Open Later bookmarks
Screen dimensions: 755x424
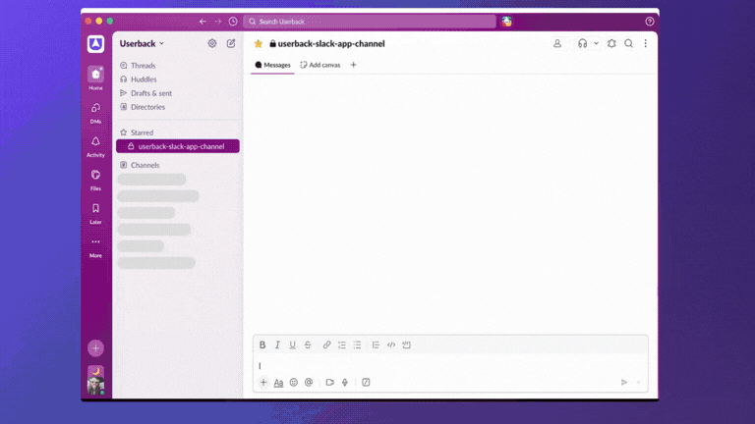coord(95,214)
